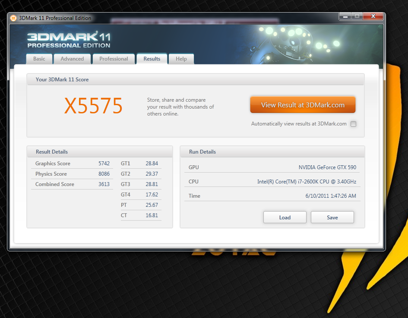The height and width of the screenshot is (318, 408).
Task: Click the Load button
Action: [x=285, y=217]
